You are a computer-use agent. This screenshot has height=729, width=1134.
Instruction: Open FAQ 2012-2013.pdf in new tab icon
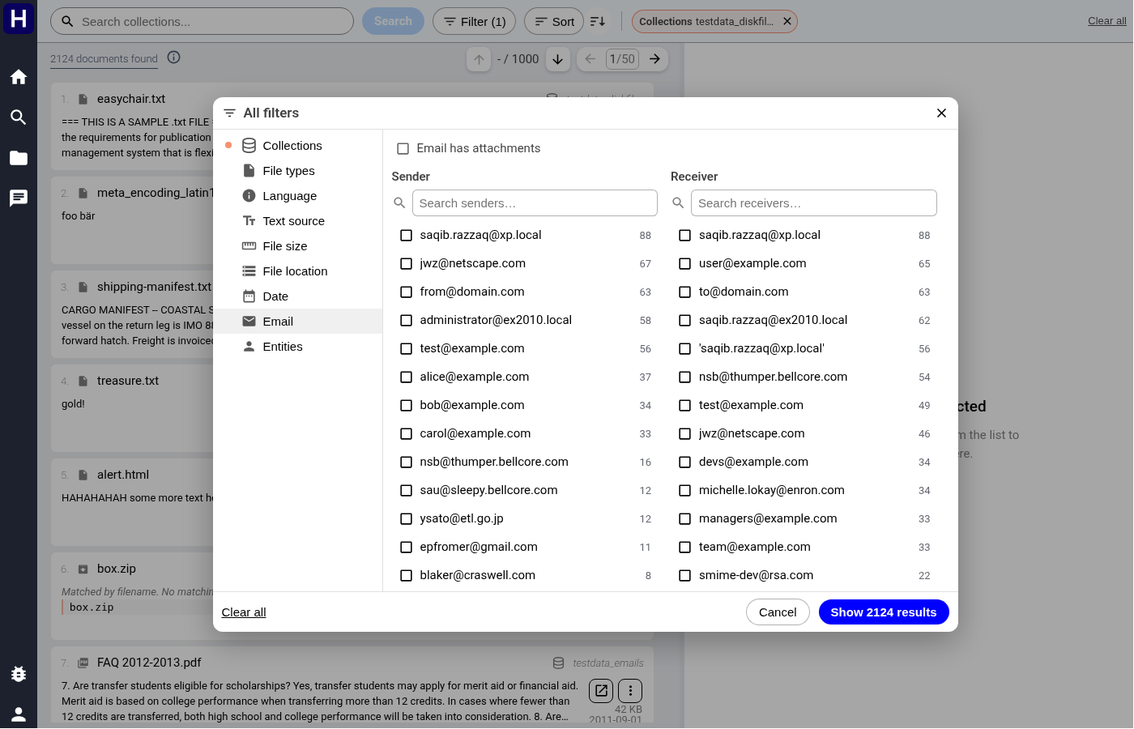tap(601, 691)
